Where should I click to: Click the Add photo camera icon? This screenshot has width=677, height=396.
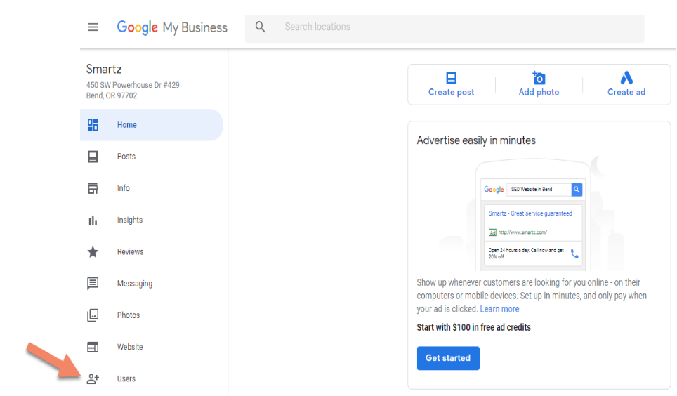pyautogui.click(x=539, y=78)
